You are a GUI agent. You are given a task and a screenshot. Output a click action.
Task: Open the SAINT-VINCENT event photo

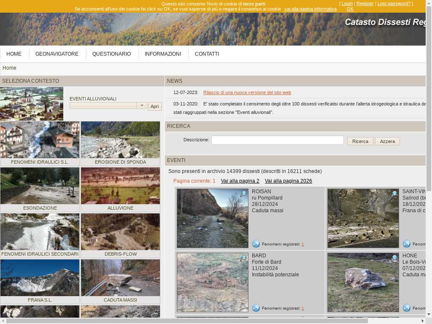pyautogui.click(x=363, y=218)
